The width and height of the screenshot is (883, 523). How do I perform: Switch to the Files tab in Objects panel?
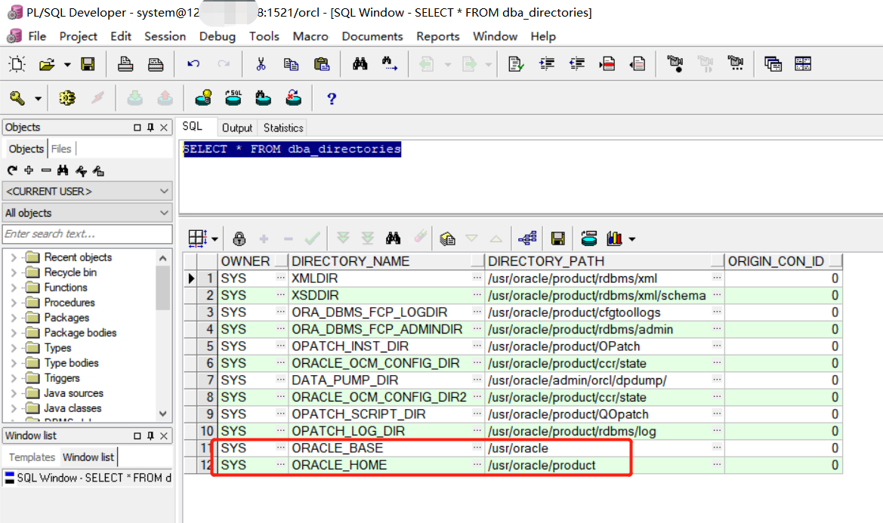click(x=61, y=149)
